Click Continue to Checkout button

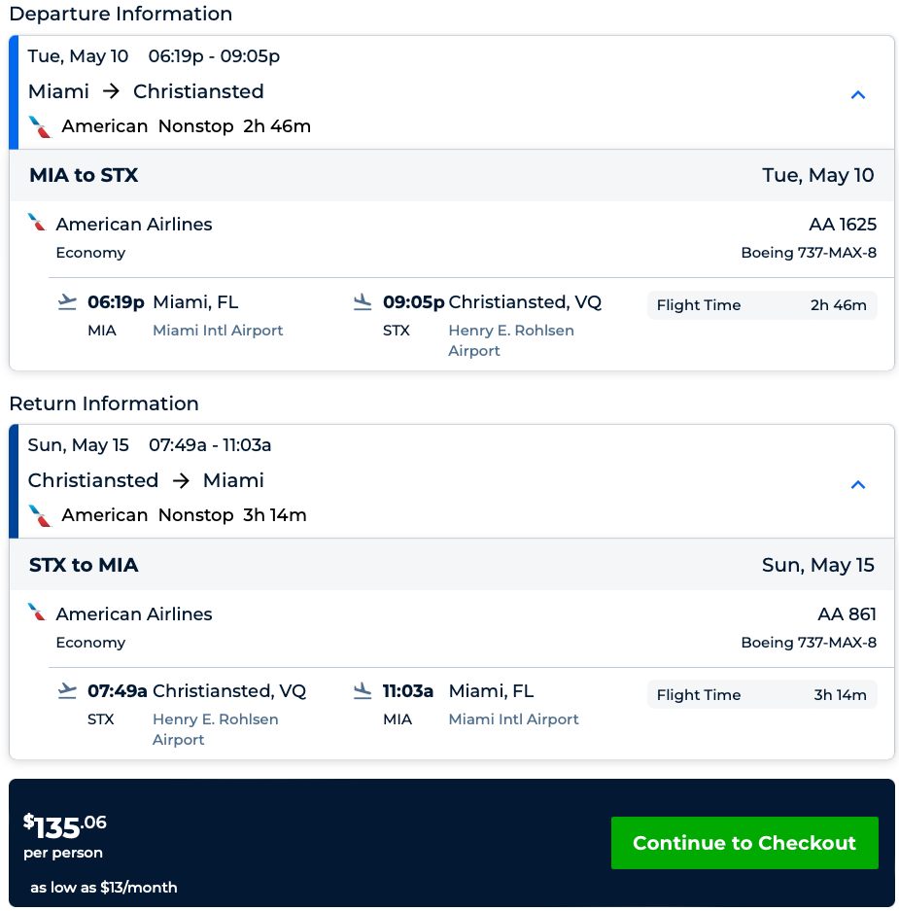point(744,843)
